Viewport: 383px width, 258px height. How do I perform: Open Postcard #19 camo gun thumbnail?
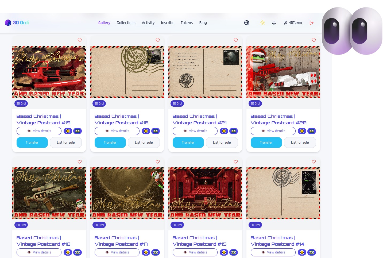point(49,72)
